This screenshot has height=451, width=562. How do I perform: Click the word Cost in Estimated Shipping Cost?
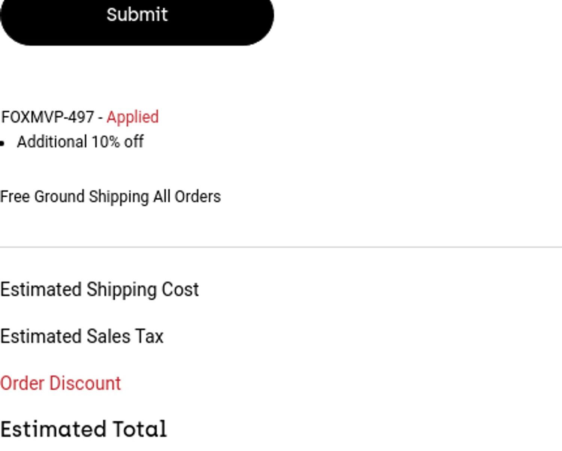pos(180,290)
